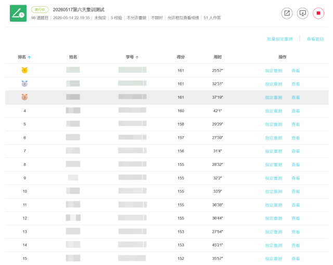The width and height of the screenshot is (333, 265).
Task: Click 指定重测 in rank 10 row
Action: (x=274, y=192)
